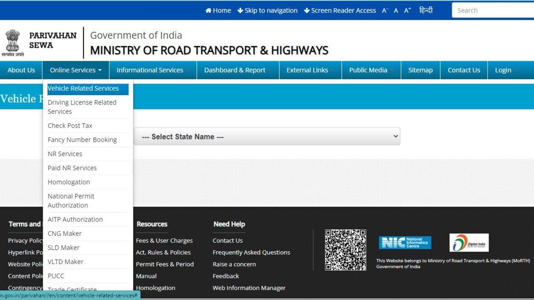Choose Fancy Number Booking from menu

pos(82,140)
